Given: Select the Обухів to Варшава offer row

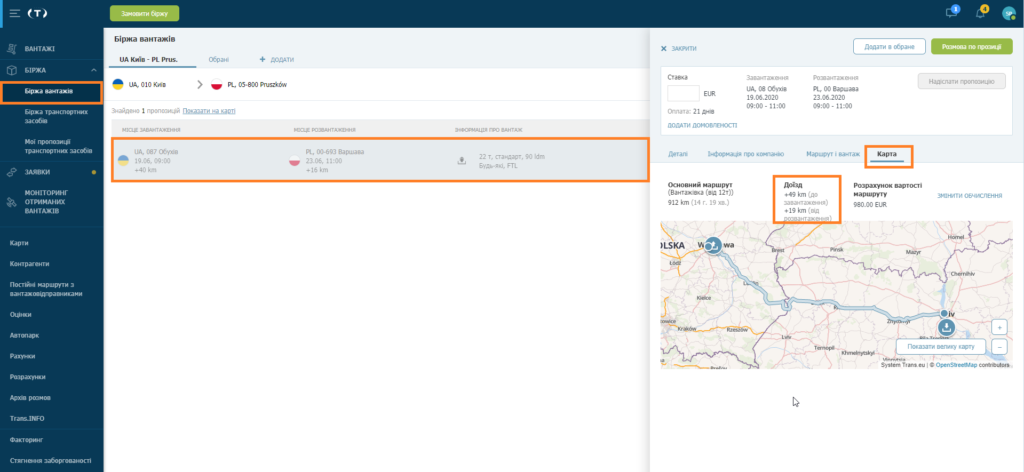Looking at the screenshot, I should tap(380, 160).
